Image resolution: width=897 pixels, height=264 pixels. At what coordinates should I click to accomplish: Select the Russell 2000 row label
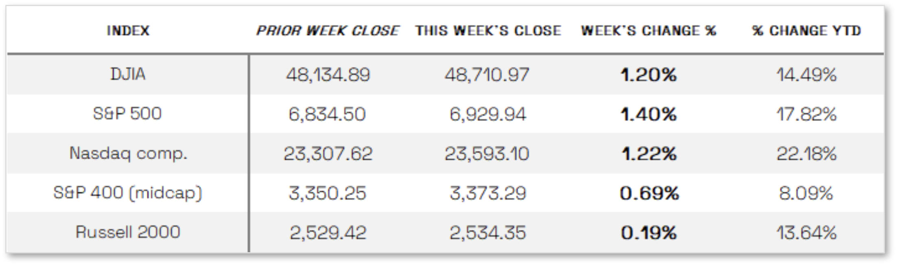tap(128, 232)
